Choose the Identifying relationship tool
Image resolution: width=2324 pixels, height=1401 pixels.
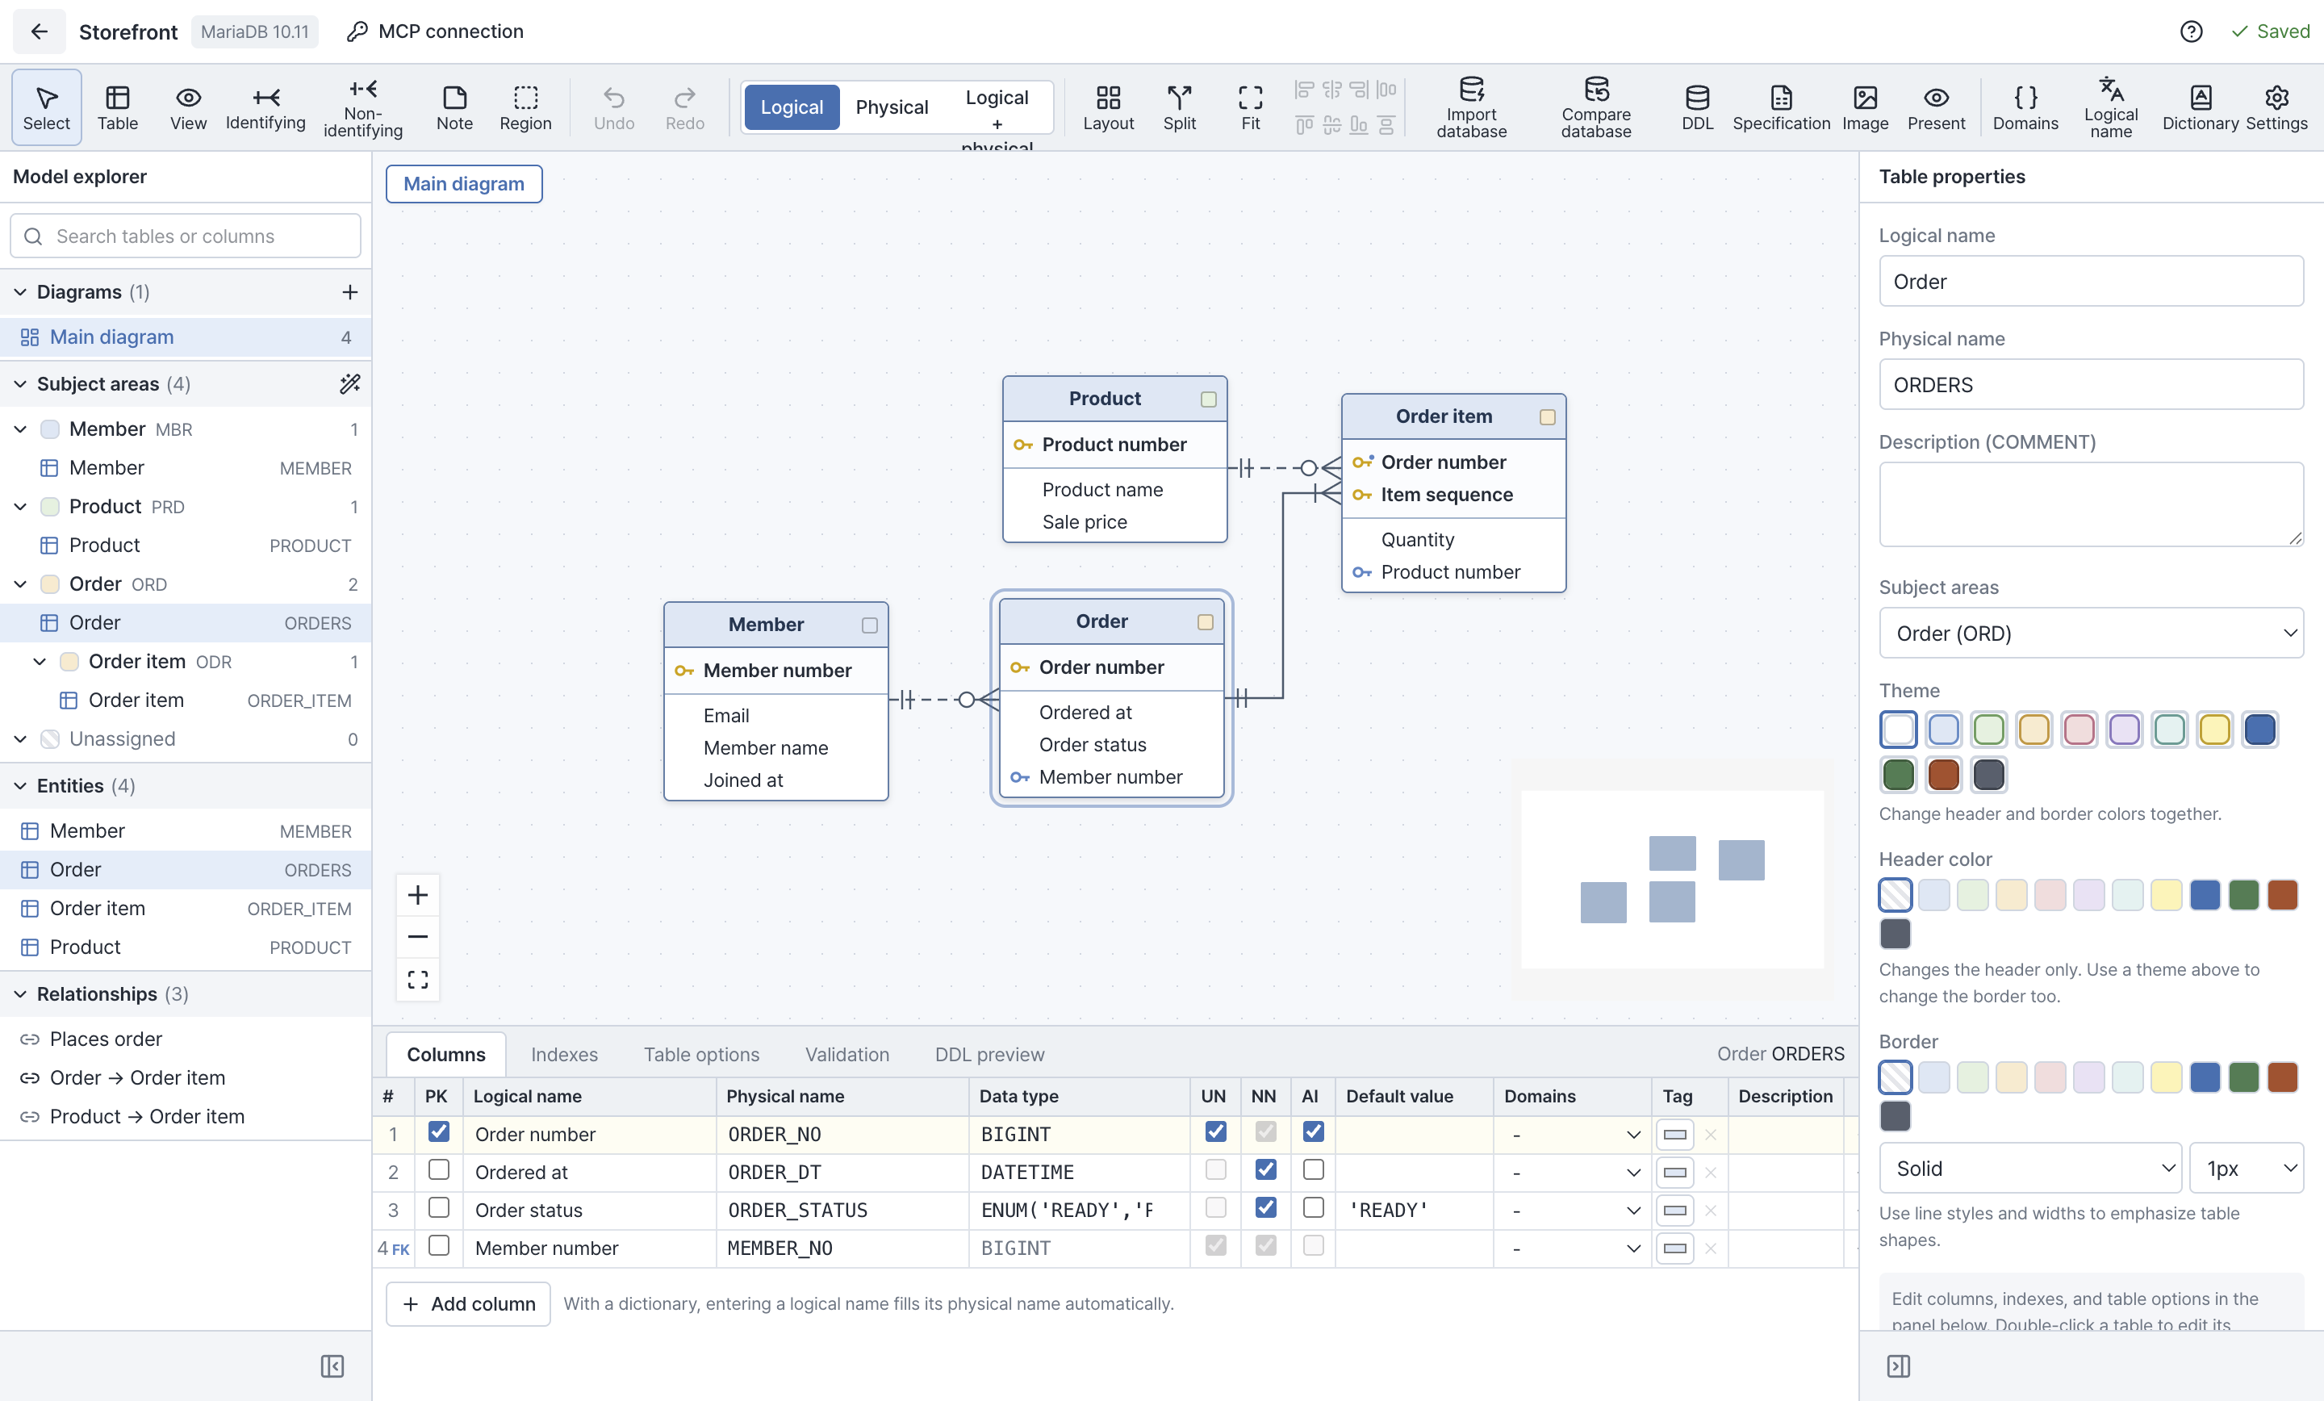coord(265,107)
